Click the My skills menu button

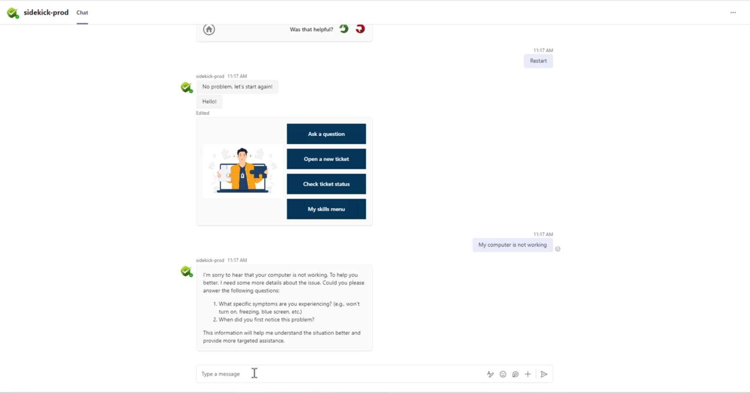pos(326,209)
